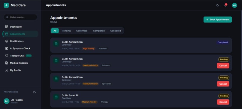Switch to the Cancelled filter tab
242x109 pixels.
pyautogui.click(x=115, y=31)
